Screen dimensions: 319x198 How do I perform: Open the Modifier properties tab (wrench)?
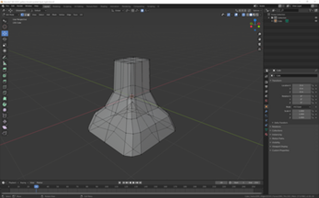266,111
